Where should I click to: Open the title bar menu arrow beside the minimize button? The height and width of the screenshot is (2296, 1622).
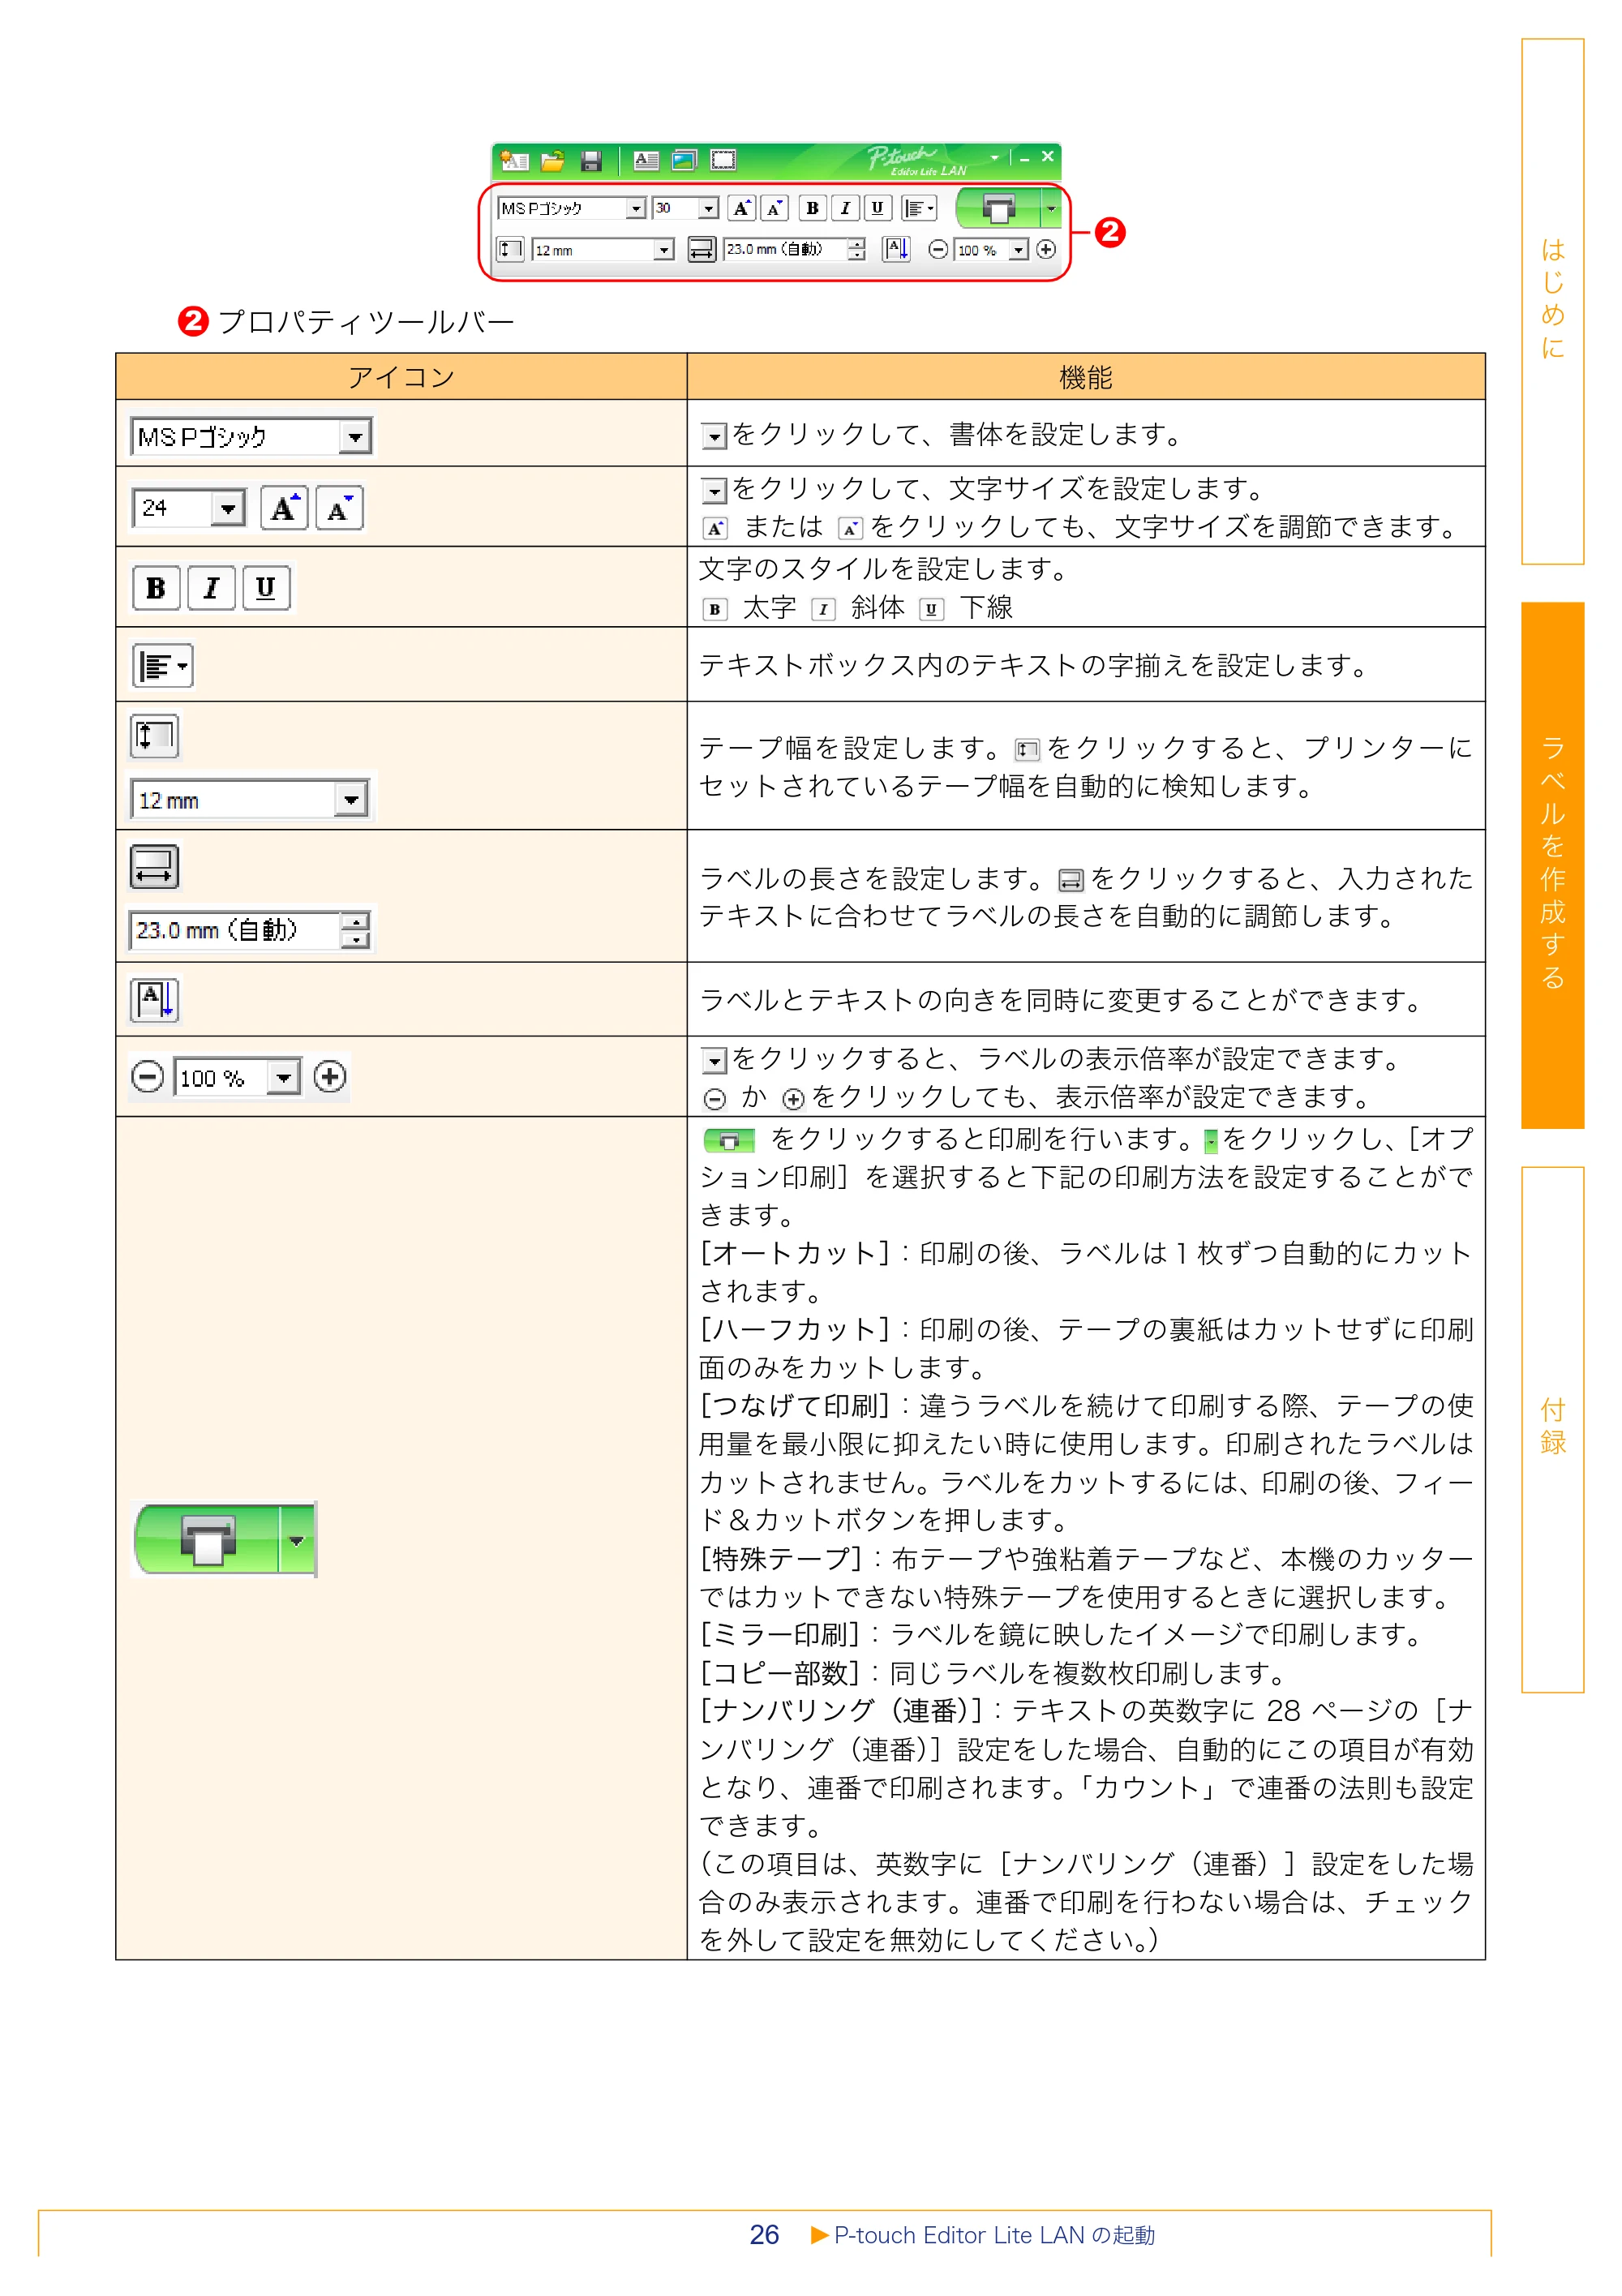994,158
